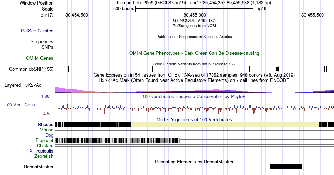This screenshot has width=334, height=175.
Task: Select the Zebrafish species label
Action: tap(44, 156)
